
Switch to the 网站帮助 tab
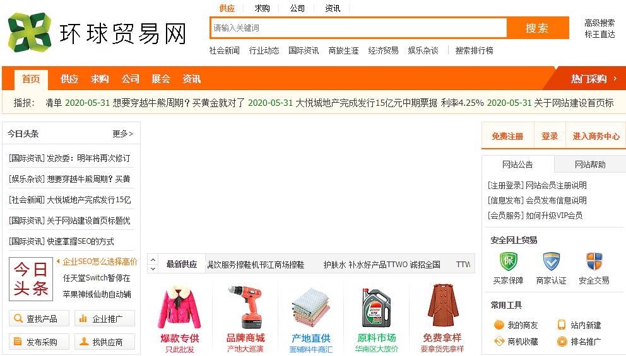pyautogui.click(x=589, y=164)
